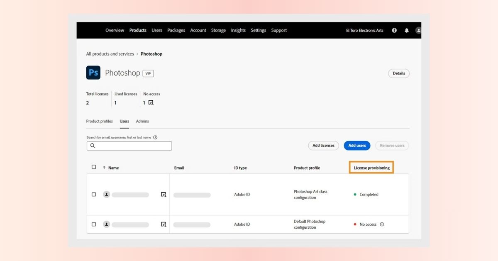Screen dimensions: 498x261
Task: Click the Details button
Action: (x=399, y=73)
